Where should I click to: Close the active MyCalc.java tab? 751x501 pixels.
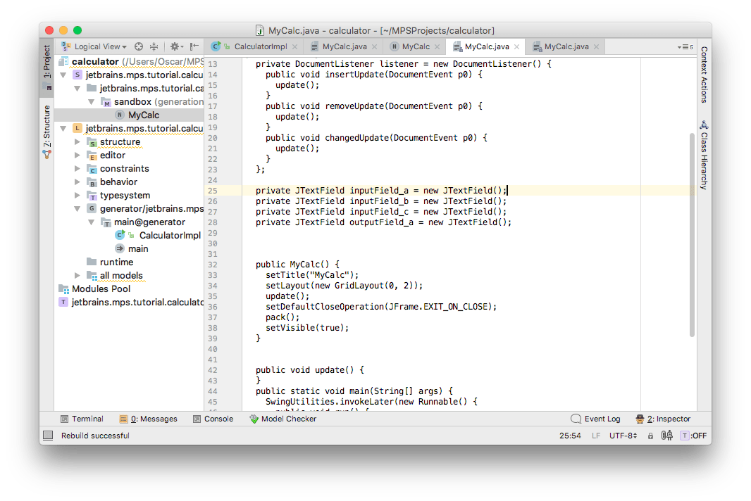[x=516, y=47]
